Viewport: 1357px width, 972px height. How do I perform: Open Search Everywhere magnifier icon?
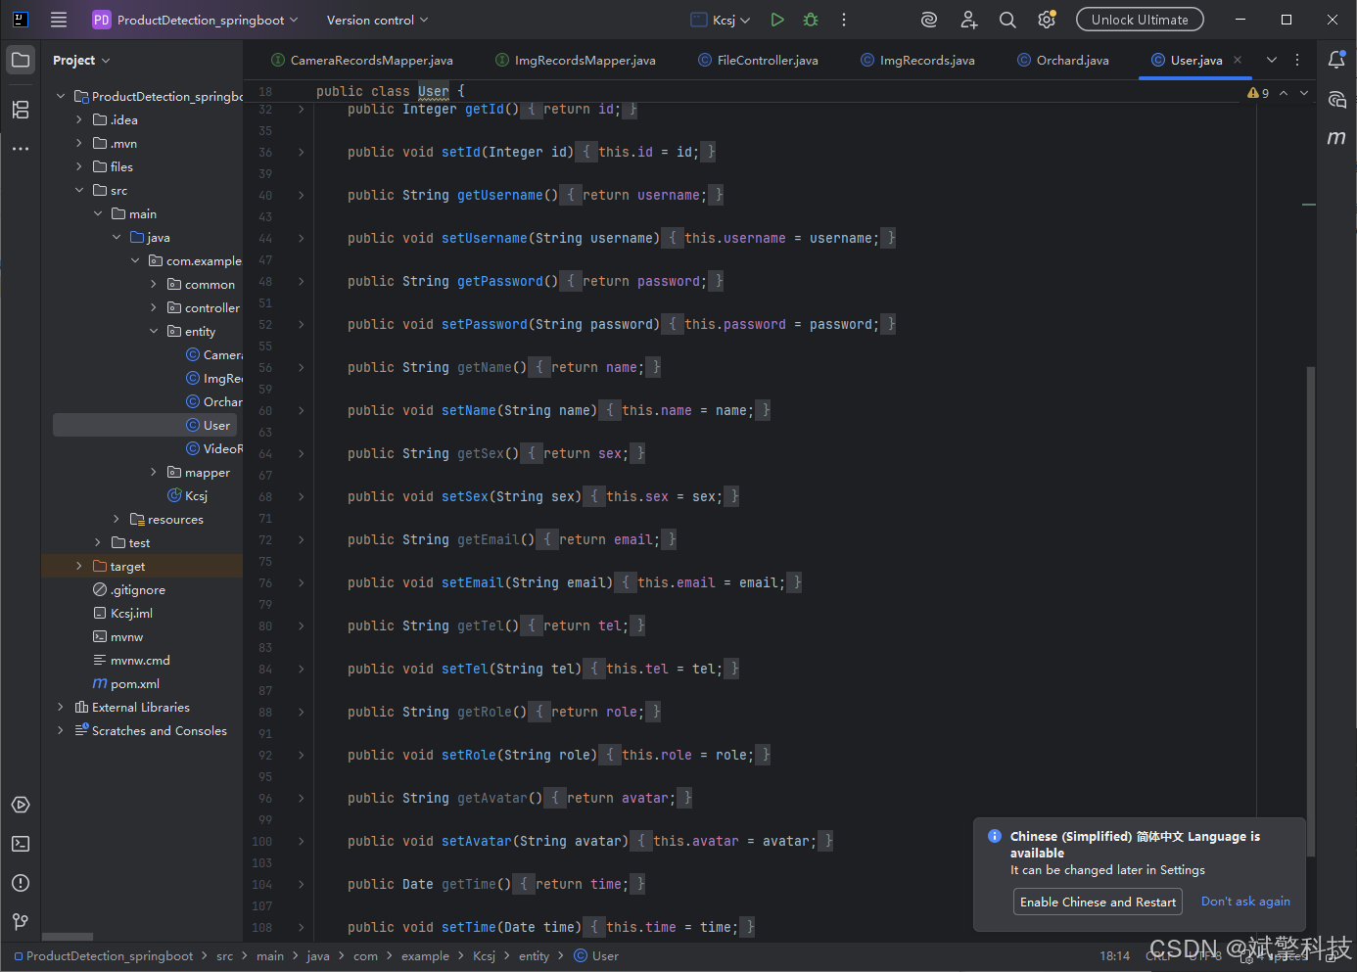(x=1007, y=20)
